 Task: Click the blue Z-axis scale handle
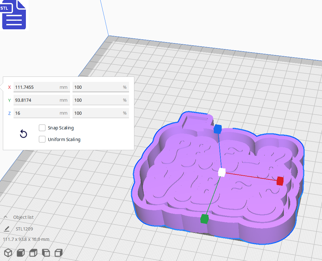pyautogui.click(x=217, y=128)
